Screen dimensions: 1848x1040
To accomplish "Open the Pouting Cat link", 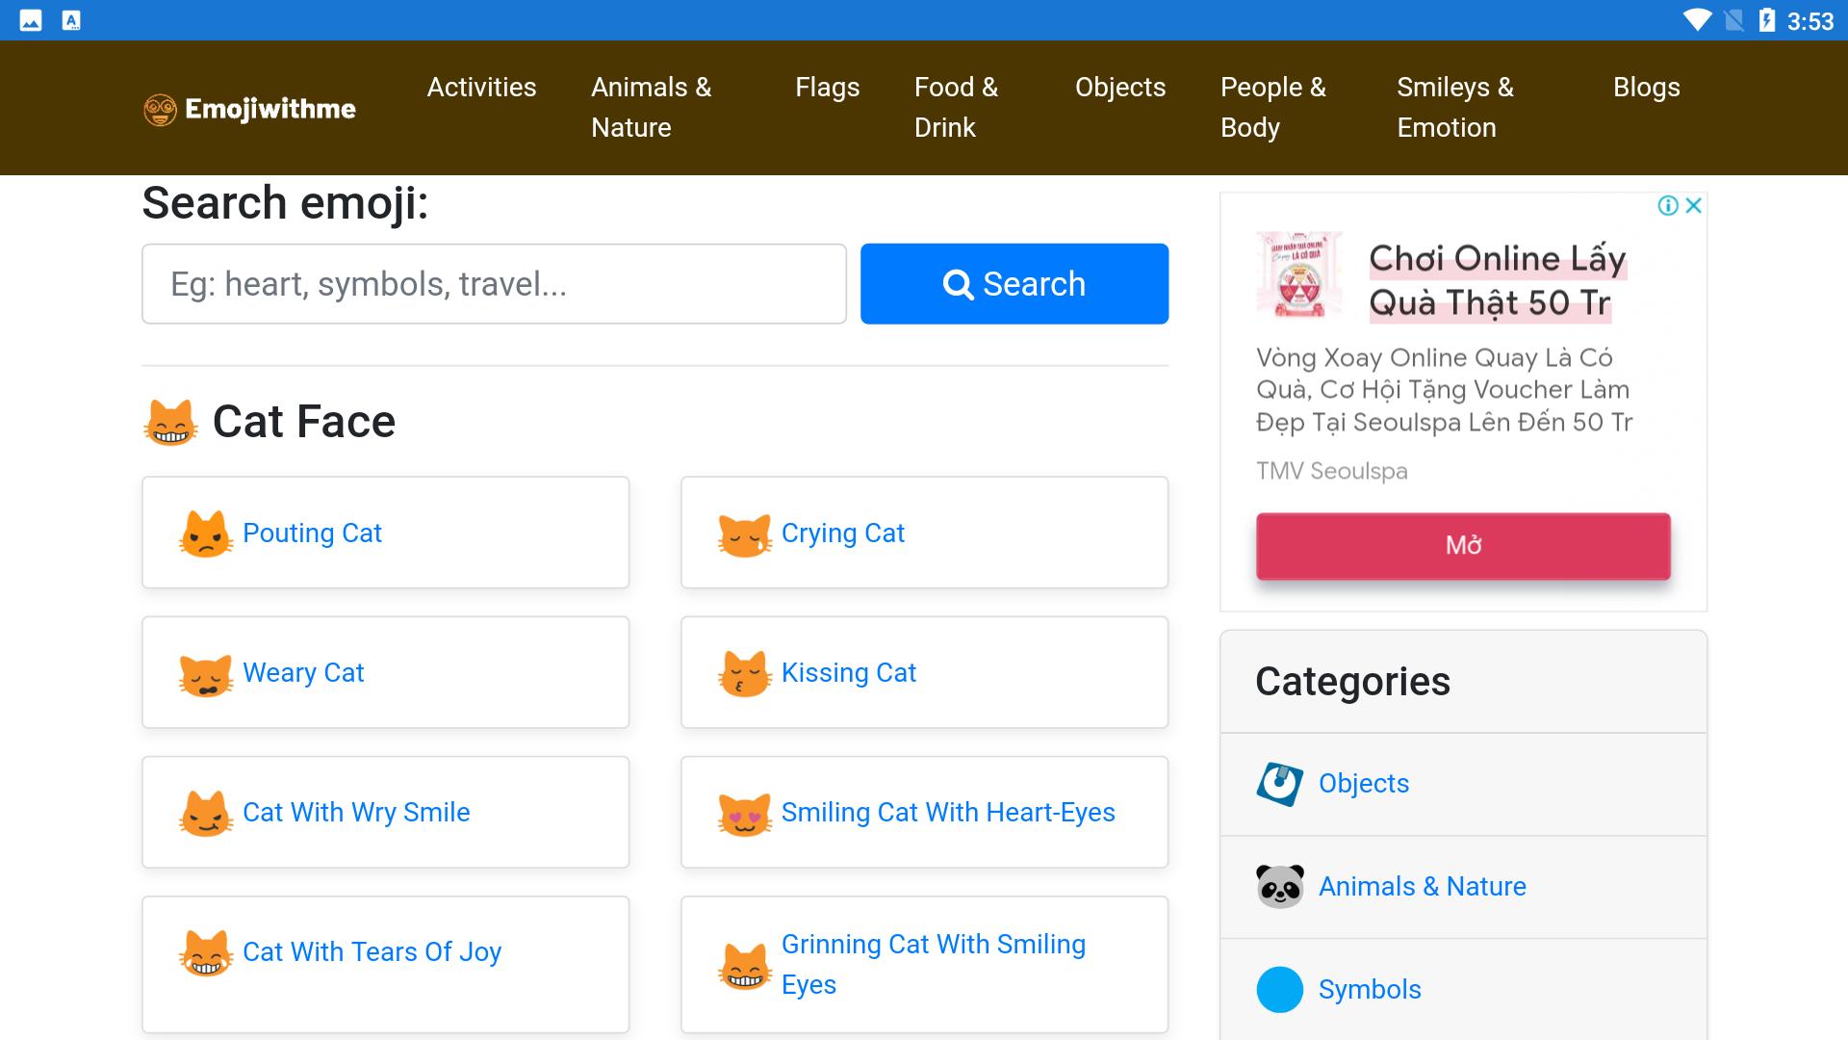I will [x=312, y=533].
